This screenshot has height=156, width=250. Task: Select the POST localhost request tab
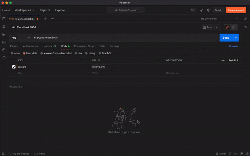coord(24,19)
